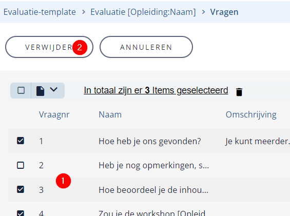Check the checkbox for question 2
Screen dimensions: 290x216
[21, 165]
